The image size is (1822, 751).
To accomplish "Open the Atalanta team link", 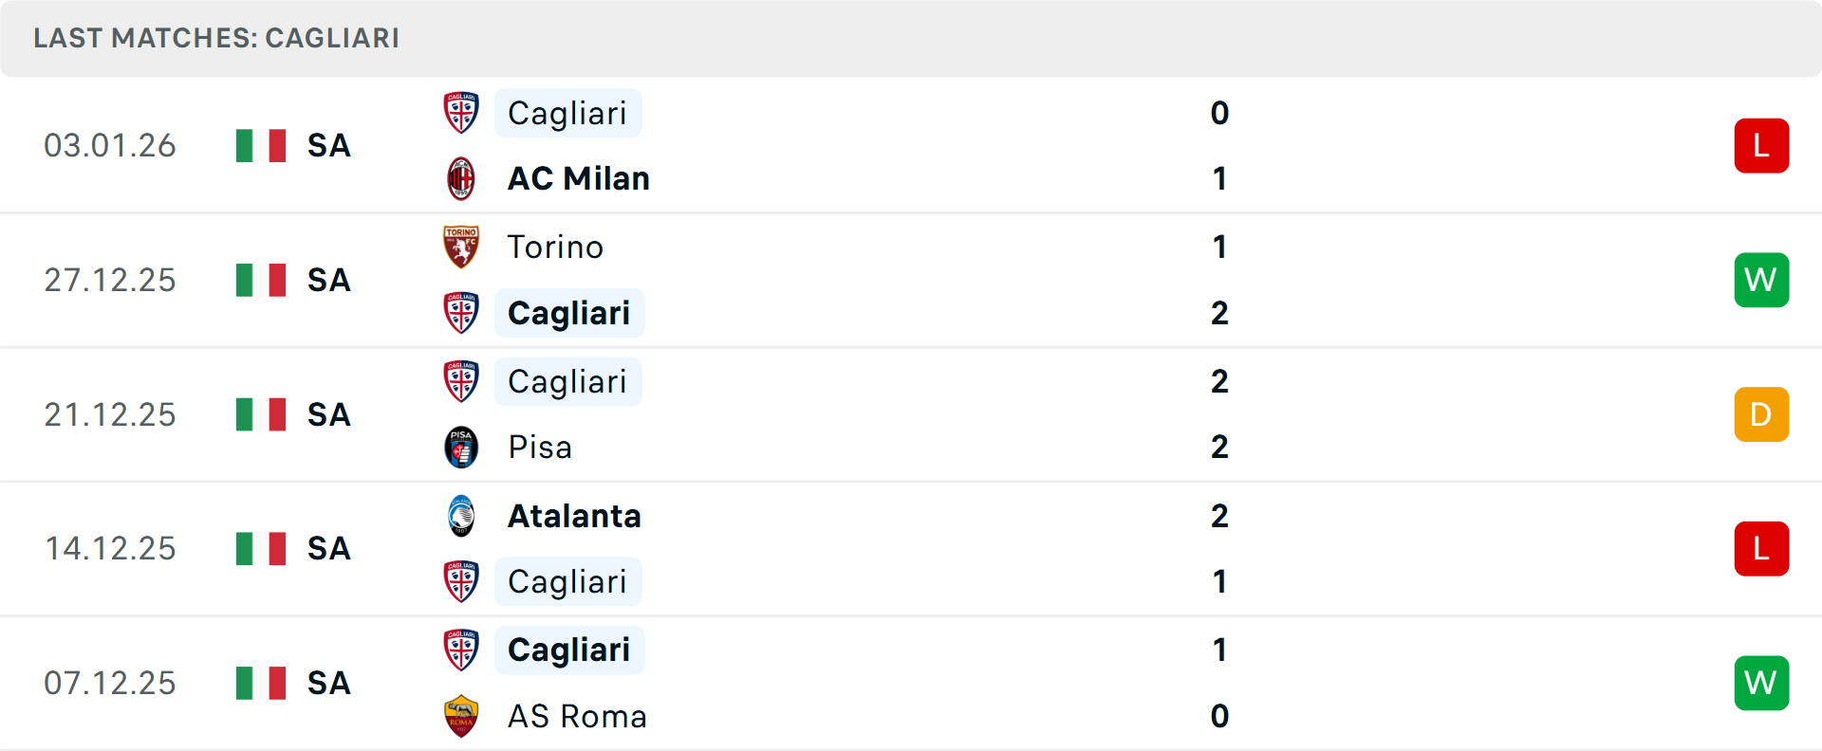I will coord(574,516).
